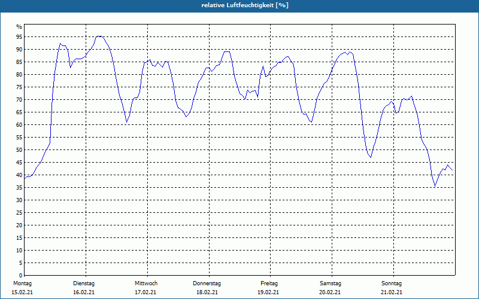
Task: Click the y-axis value '15'
Action: pos(19,238)
